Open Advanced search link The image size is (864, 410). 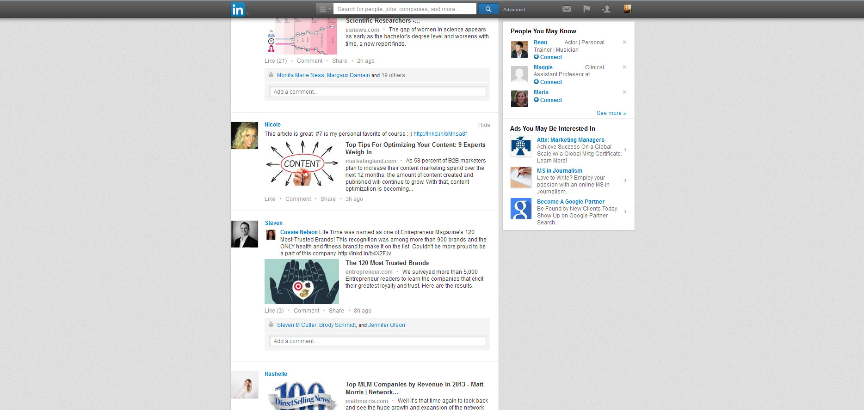coord(514,10)
